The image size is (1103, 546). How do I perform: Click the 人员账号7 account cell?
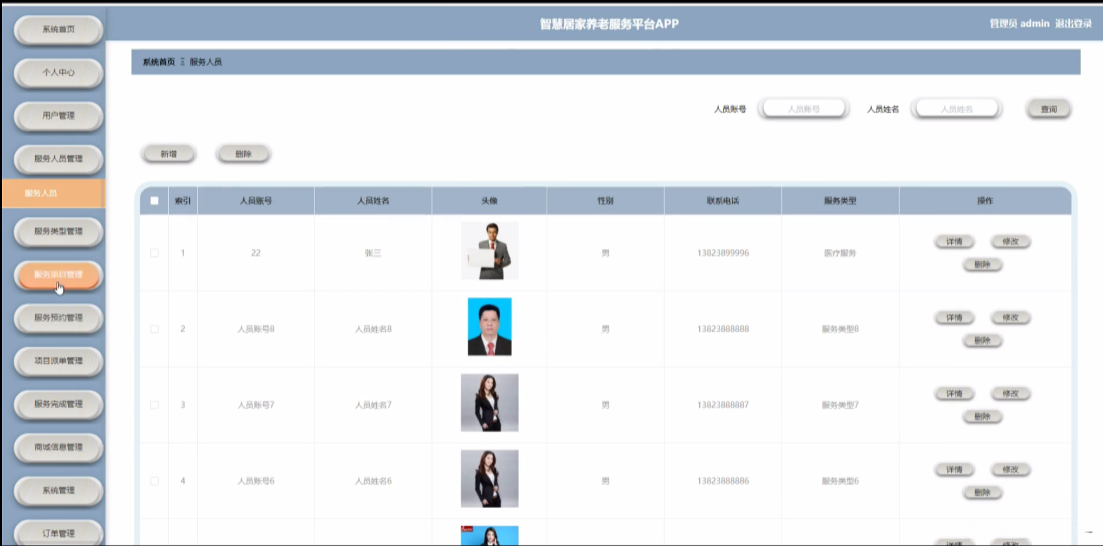pyautogui.click(x=256, y=405)
